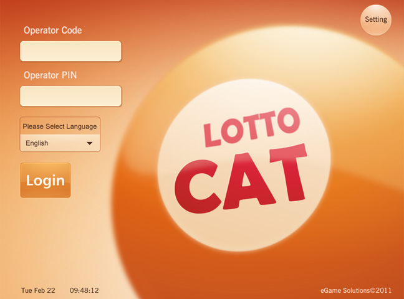Click the Lotto Cat ball logo
Screen dimensions: 404x299
[x=244, y=165]
